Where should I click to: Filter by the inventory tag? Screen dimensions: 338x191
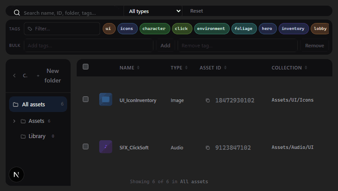coord(294,29)
